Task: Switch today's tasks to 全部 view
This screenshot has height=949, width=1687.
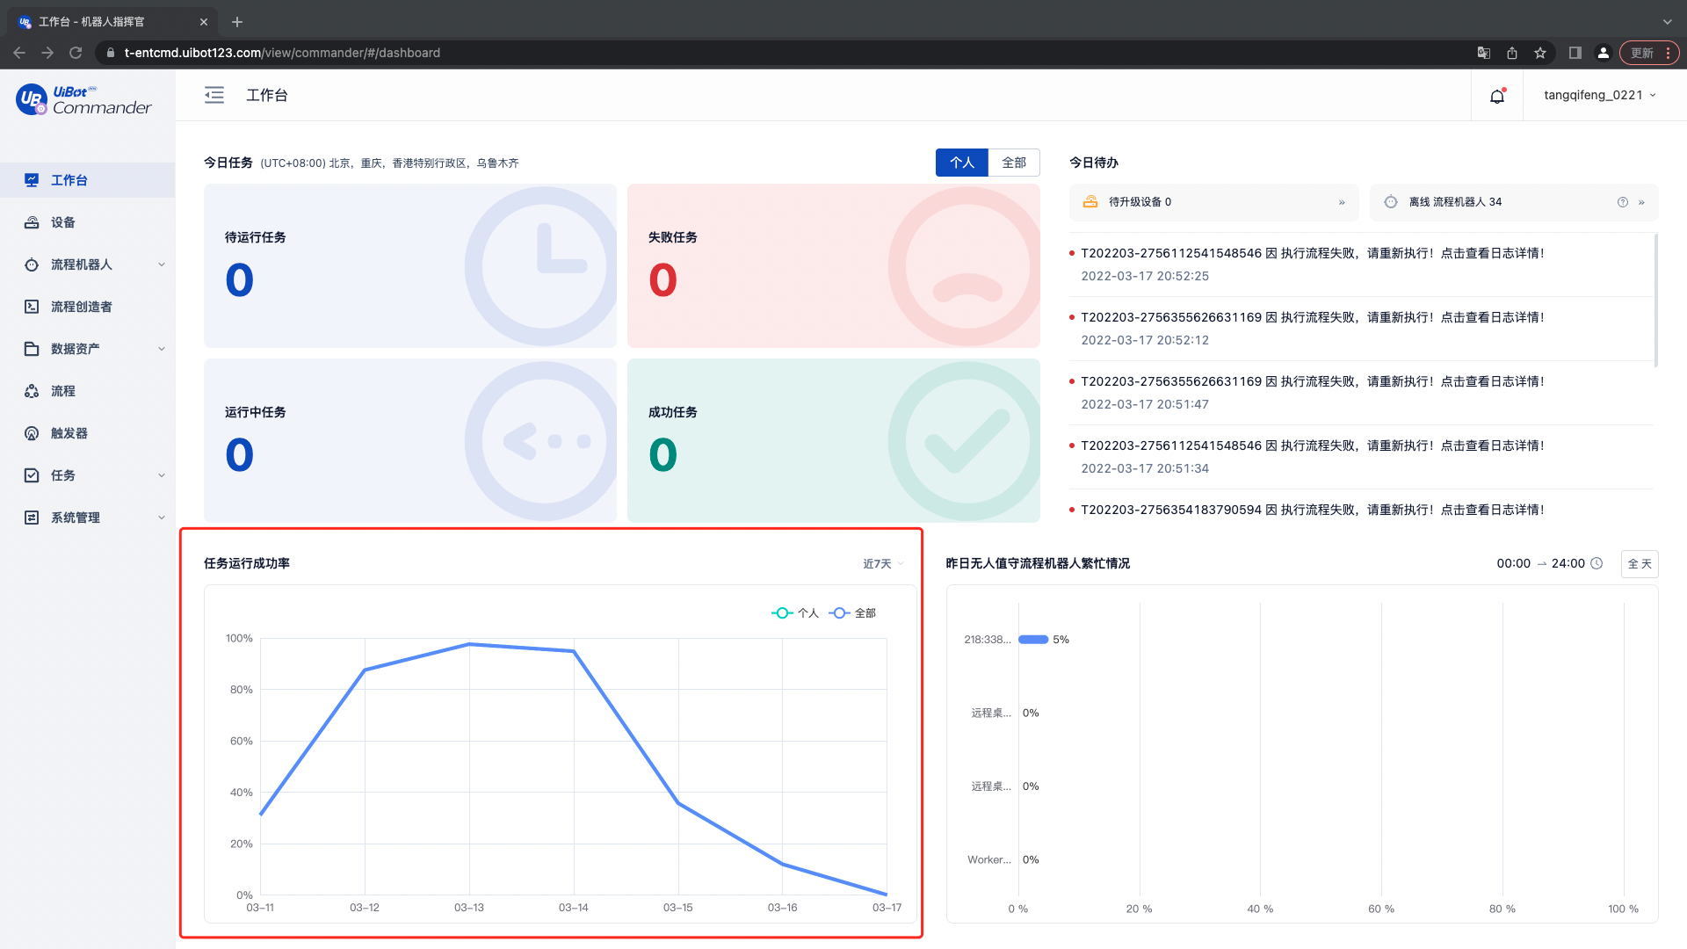Action: (1014, 163)
